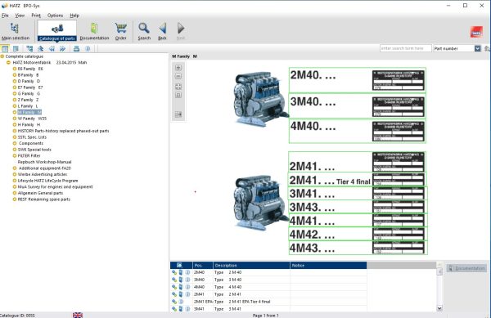Select the H Family tree item
Image resolution: width=491 pixels, height=318 pixels.
pyautogui.click(x=29, y=124)
